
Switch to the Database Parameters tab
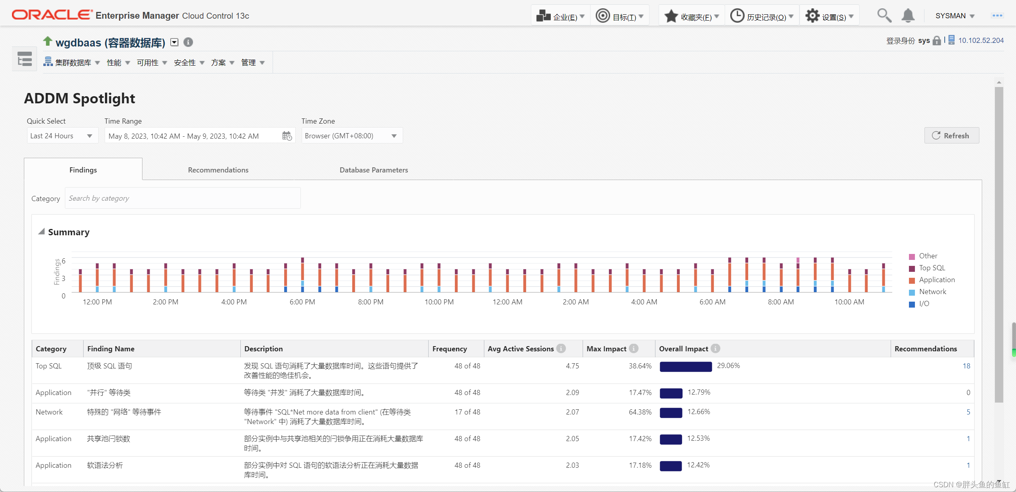click(x=373, y=170)
